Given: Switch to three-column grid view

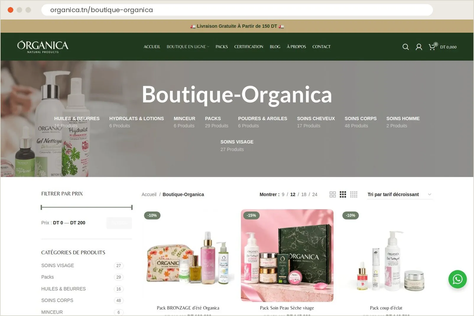Looking at the screenshot, I should (x=343, y=194).
